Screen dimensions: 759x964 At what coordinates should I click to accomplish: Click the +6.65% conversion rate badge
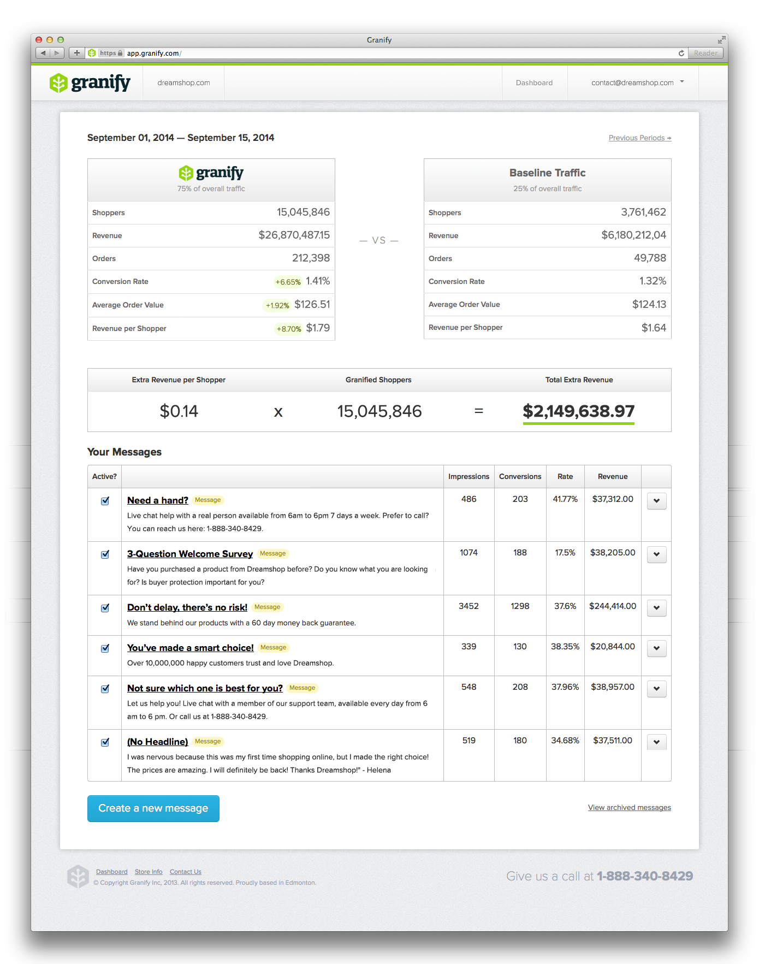point(288,282)
